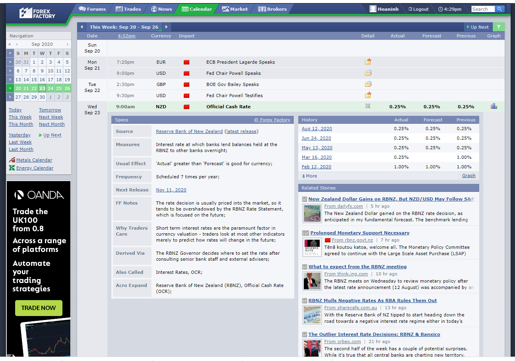Click the Up Next button

(x=478, y=27)
